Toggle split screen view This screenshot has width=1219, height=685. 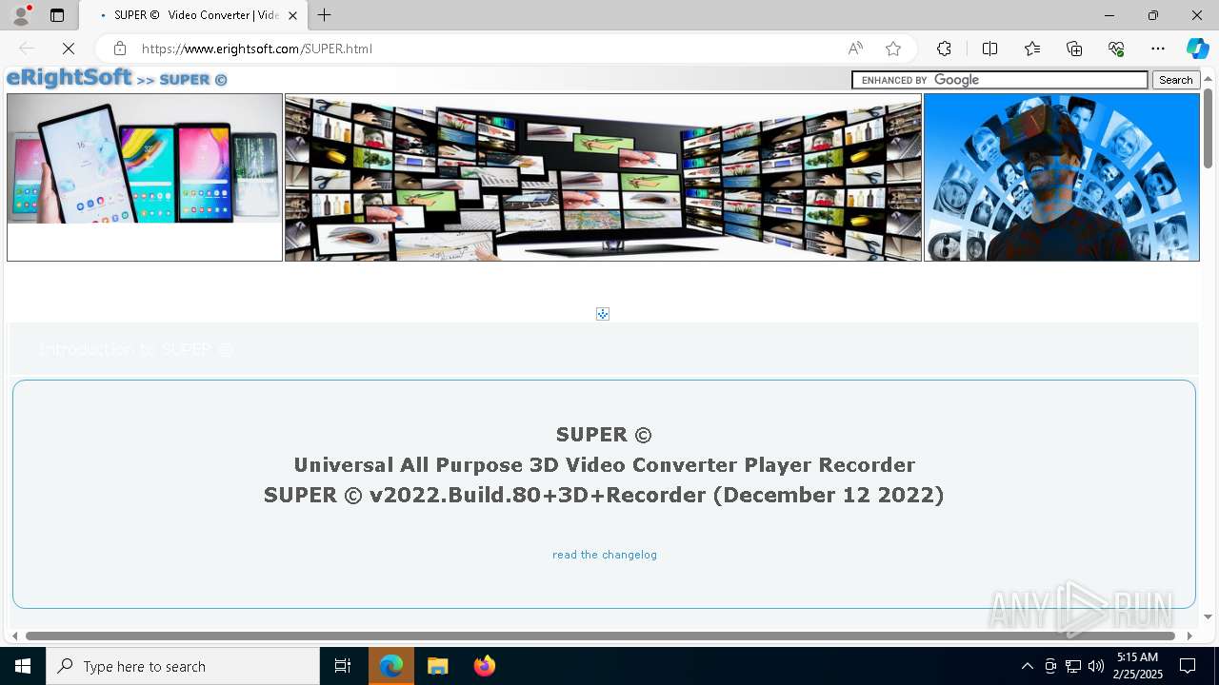point(989,49)
